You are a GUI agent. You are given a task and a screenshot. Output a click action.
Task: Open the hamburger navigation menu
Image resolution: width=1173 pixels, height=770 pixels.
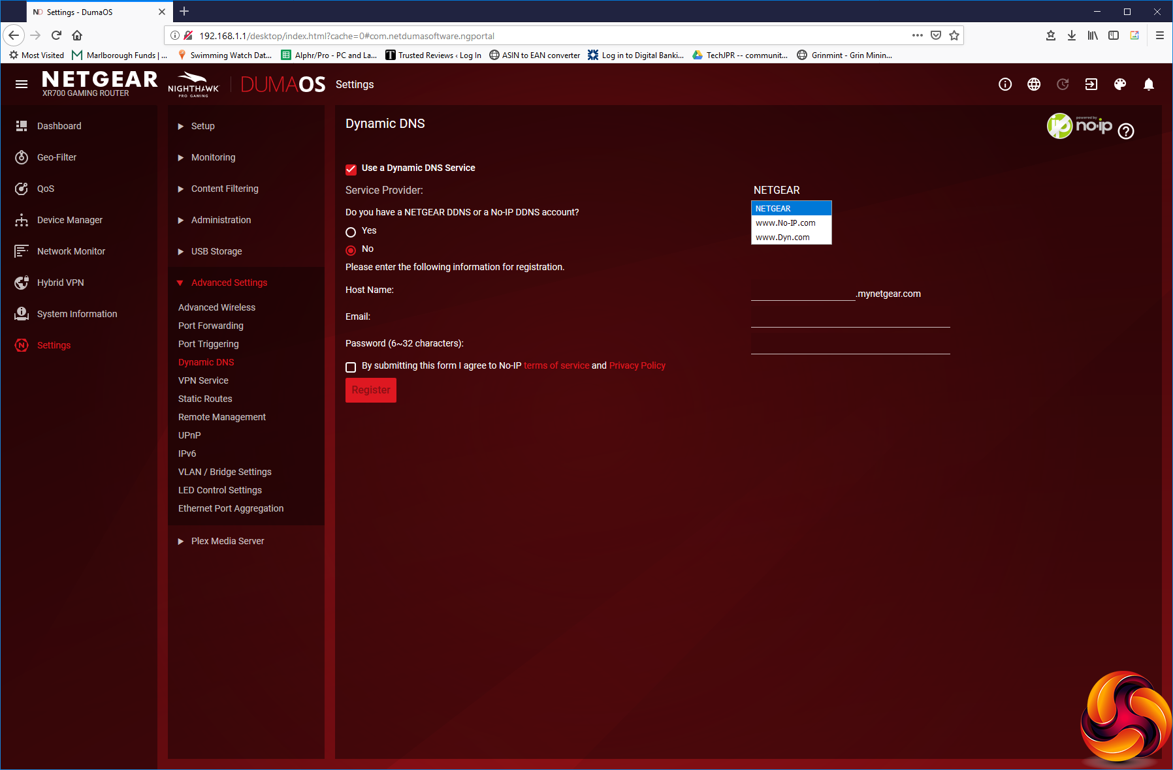pyautogui.click(x=22, y=84)
